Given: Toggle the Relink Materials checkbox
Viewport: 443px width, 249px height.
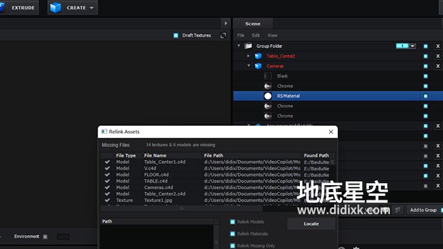Looking at the screenshot, I should click(232, 234).
